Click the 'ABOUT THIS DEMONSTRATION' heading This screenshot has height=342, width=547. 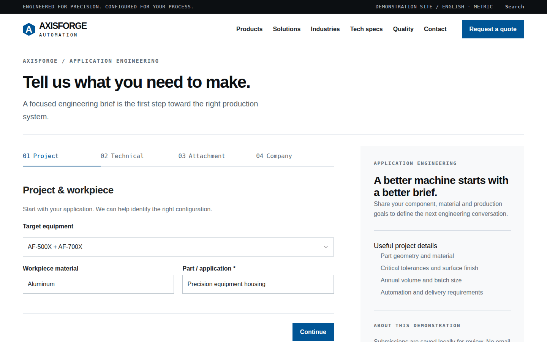pos(417,326)
